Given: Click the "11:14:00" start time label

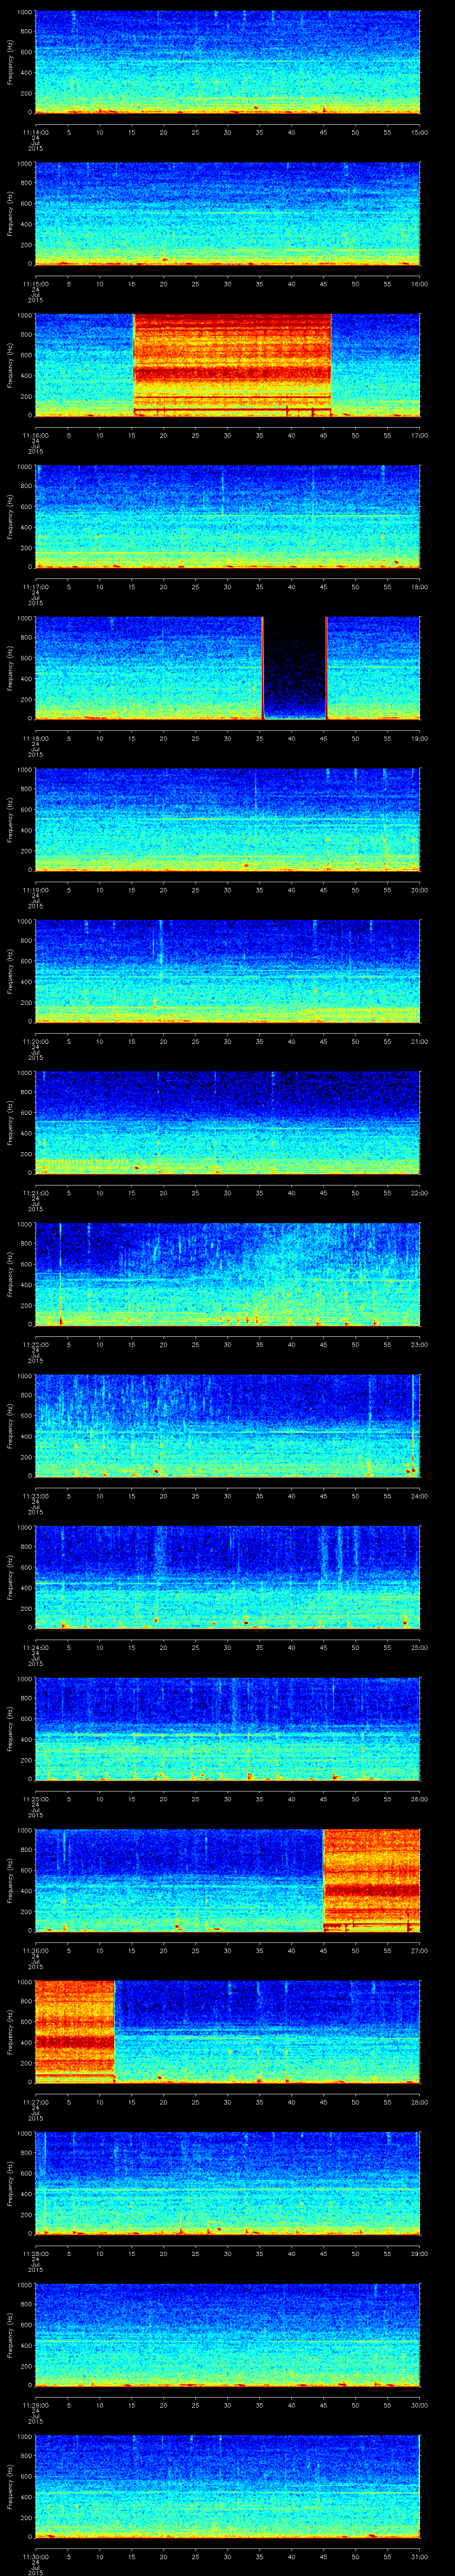Looking at the screenshot, I should [x=35, y=132].
